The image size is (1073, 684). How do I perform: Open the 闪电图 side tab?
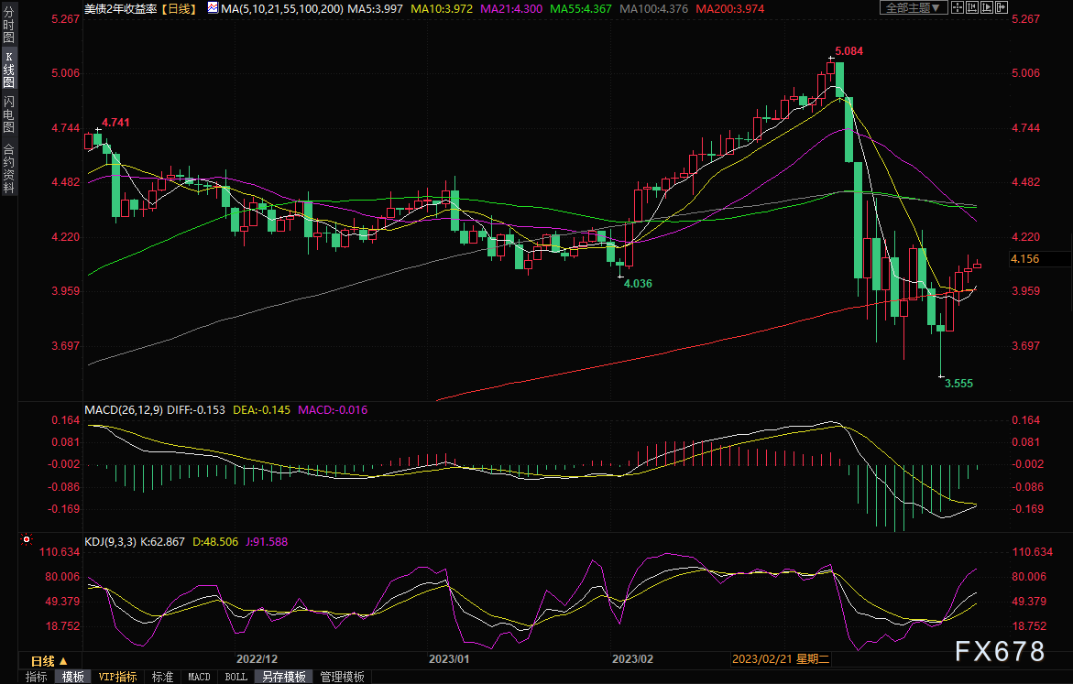click(8, 114)
